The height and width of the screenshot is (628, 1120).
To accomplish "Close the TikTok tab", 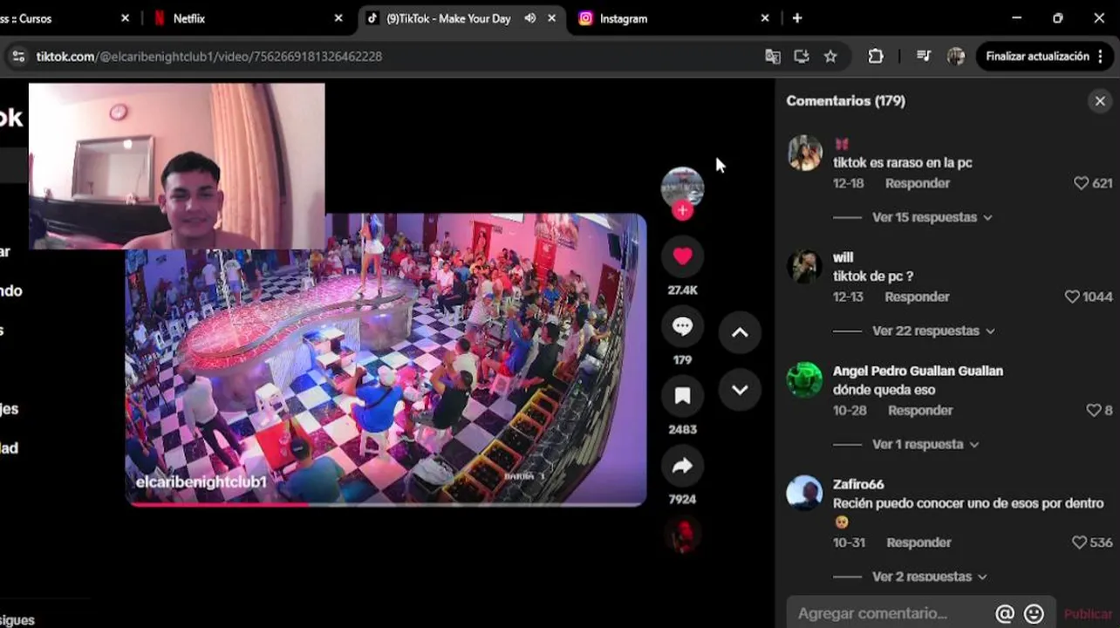I will click(x=551, y=18).
